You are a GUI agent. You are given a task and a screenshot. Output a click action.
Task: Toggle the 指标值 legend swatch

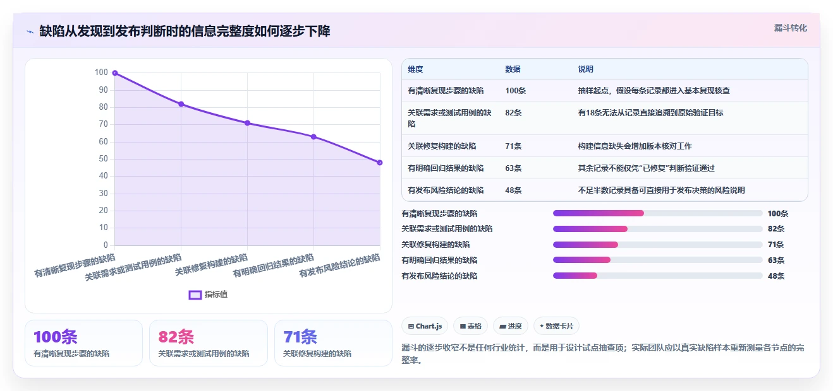tap(195, 295)
